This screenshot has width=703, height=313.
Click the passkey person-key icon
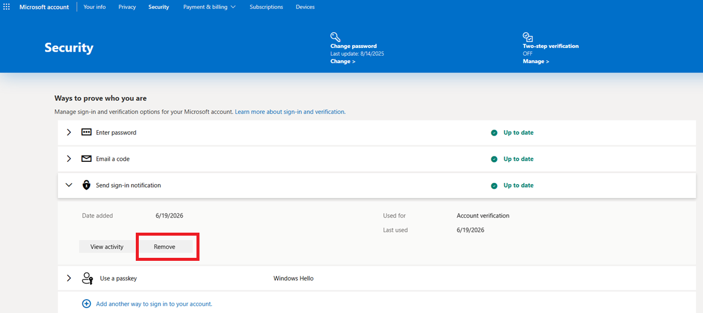click(87, 278)
